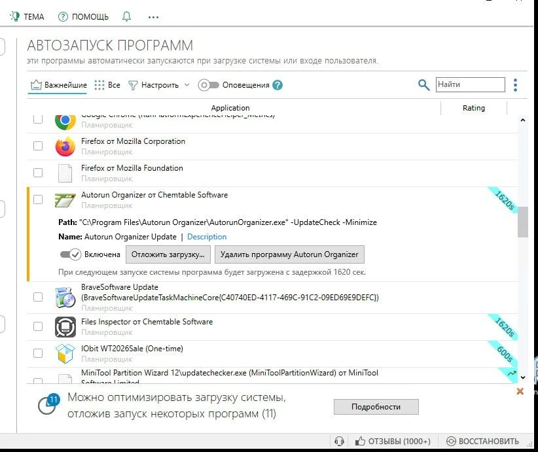Check the Google Chrome row checkbox
This screenshot has height=452, width=538.
pyautogui.click(x=38, y=119)
